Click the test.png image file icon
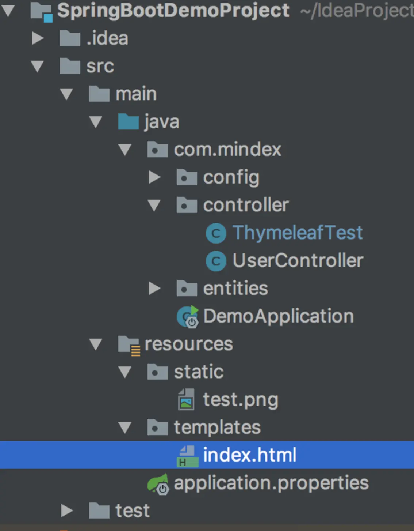Viewport: 414px width, 531px height. pos(186,399)
